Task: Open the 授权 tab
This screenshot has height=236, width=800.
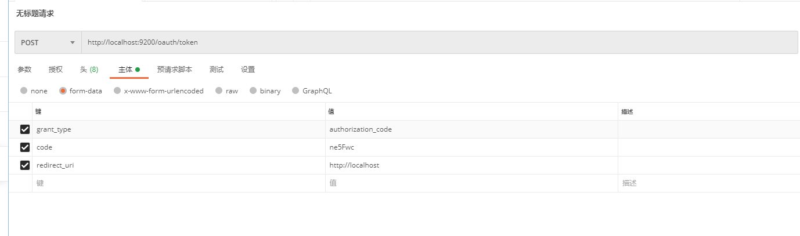Action: tap(56, 70)
